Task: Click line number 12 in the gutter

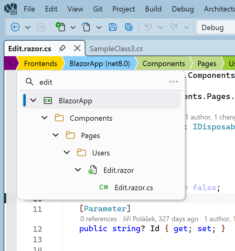Action: point(38,229)
